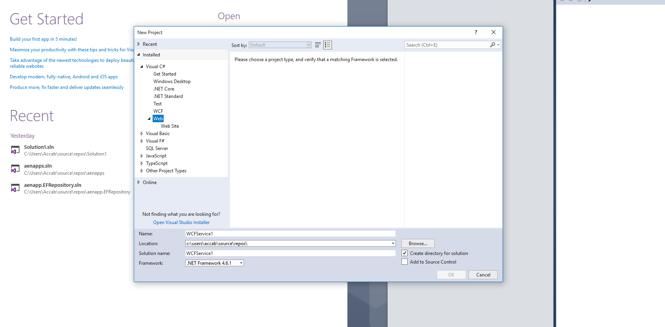Enable Add to Source Control
Image resolution: width=665 pixels, height=327 pixels.
pos(404,262)
